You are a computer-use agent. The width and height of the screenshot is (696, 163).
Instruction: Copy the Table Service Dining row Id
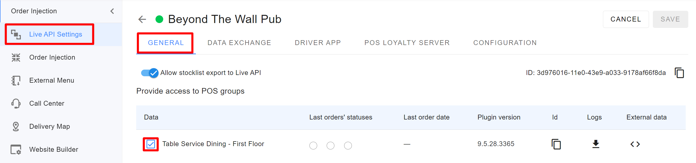(556, 144)
